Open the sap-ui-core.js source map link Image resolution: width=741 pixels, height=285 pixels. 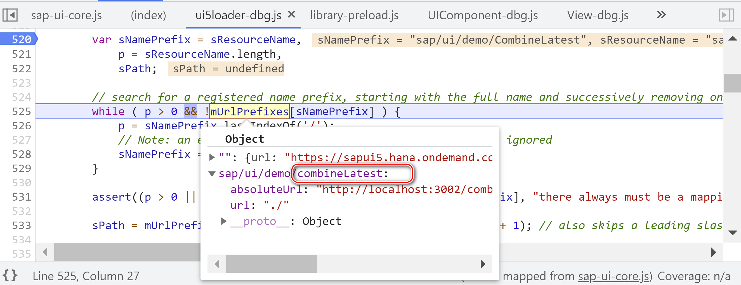613,276
